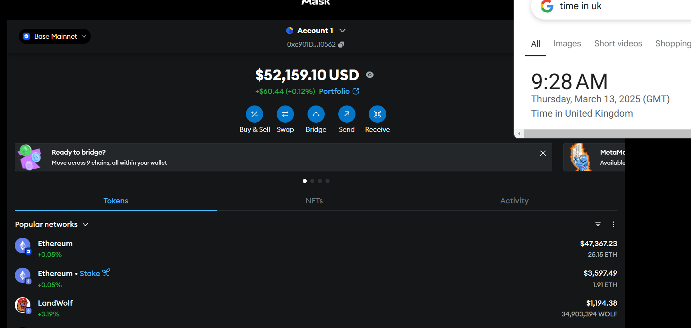This screenshot has height=328, width=691.
Task: Open the token filter sort icon
Action: pos(598,225)
